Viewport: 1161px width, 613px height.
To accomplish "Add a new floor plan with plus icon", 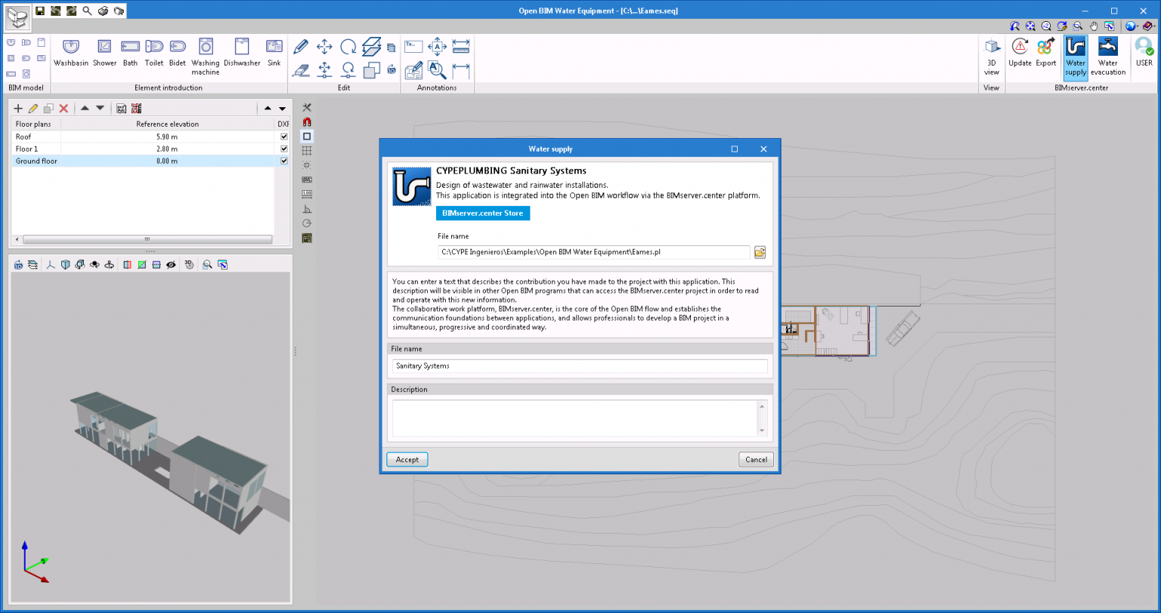I will 18,109.
